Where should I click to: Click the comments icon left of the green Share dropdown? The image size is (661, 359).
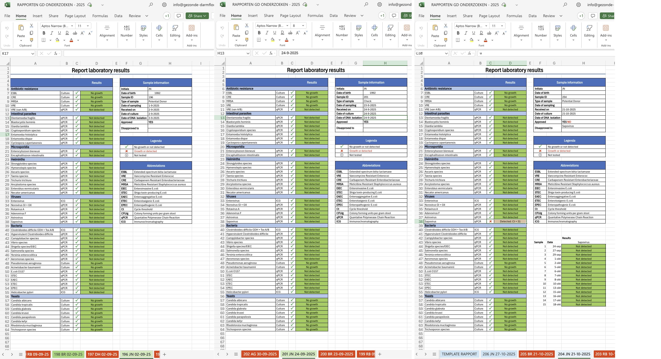(179, 16)
